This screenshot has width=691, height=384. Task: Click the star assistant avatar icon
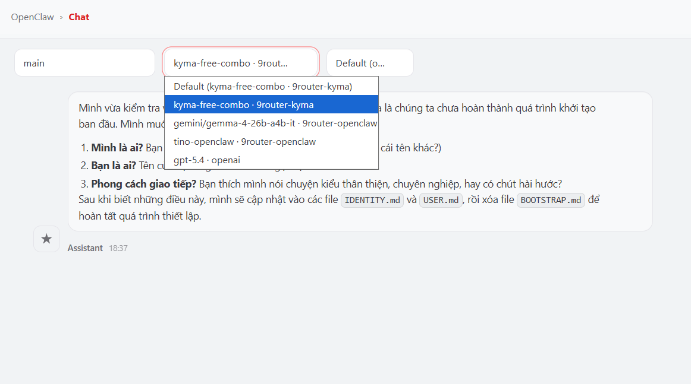pyautogui.click(x=46, y=239)
